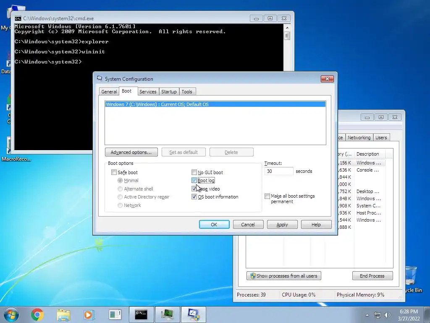Switch to the General tab

(x=109, y=92)
